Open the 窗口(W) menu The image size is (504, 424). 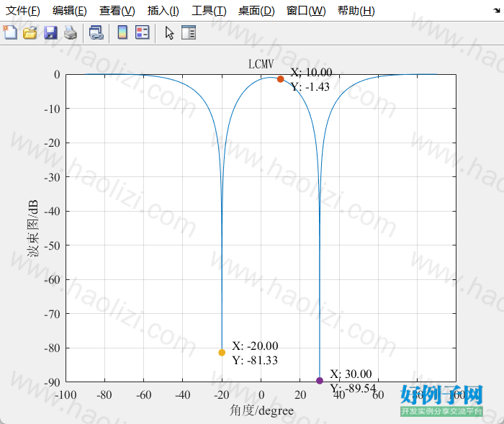[306, 11]
